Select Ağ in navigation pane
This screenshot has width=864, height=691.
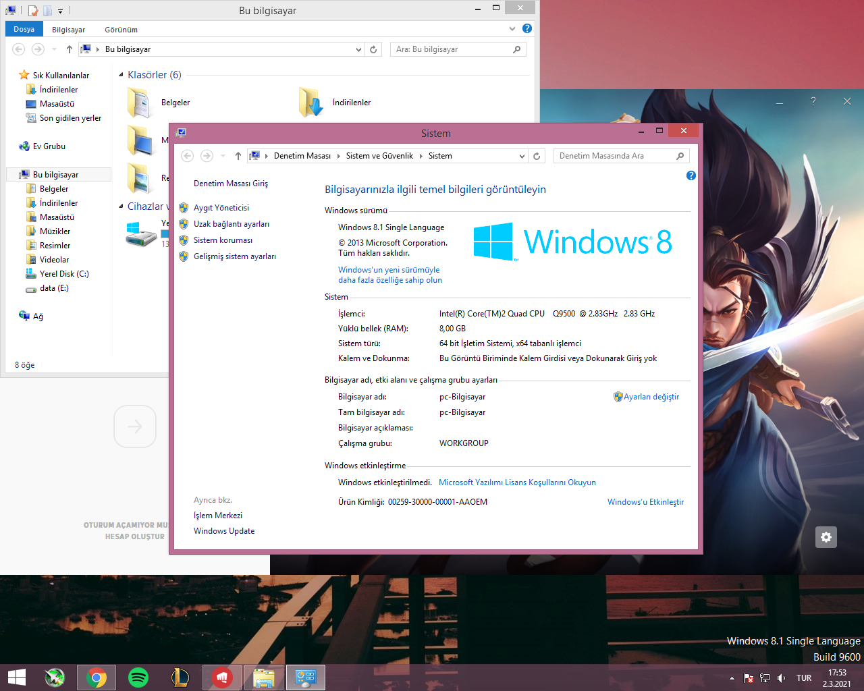click(31, 316)
